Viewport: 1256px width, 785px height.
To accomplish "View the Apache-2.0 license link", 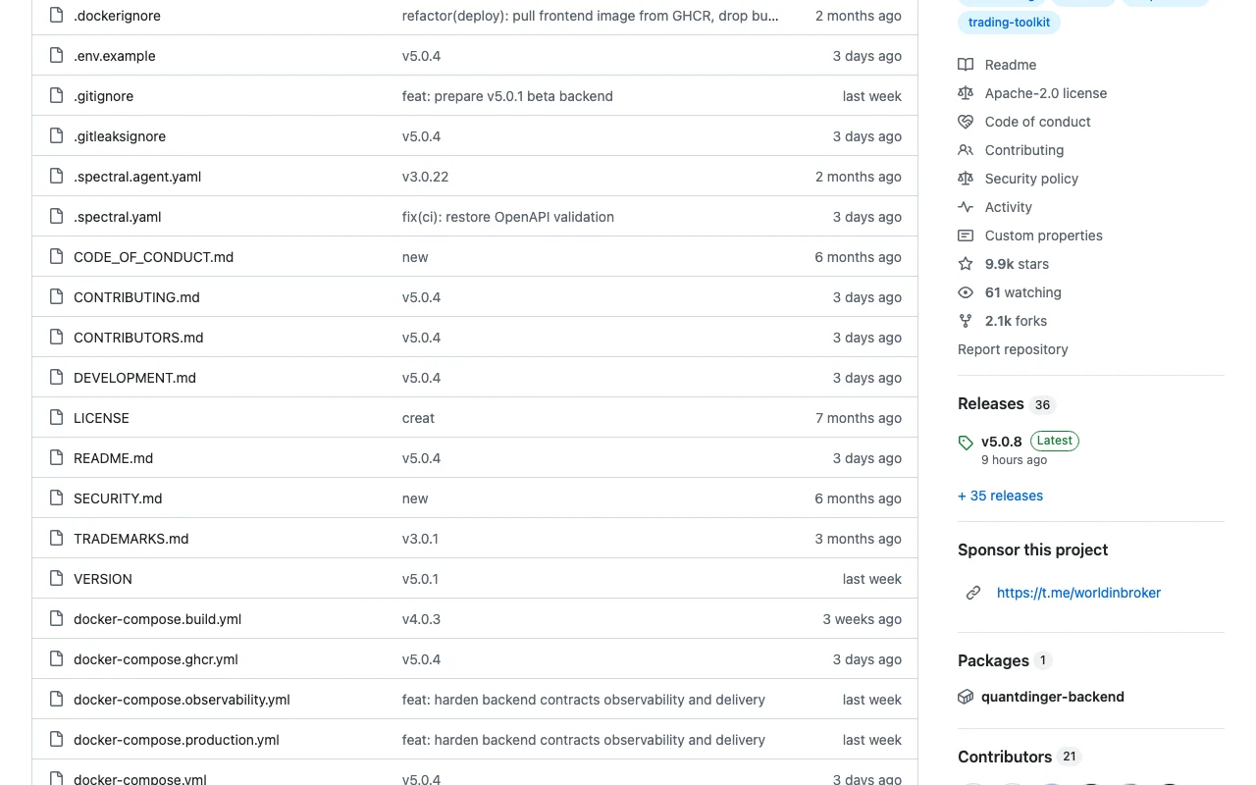I will tap(1046, 93).
